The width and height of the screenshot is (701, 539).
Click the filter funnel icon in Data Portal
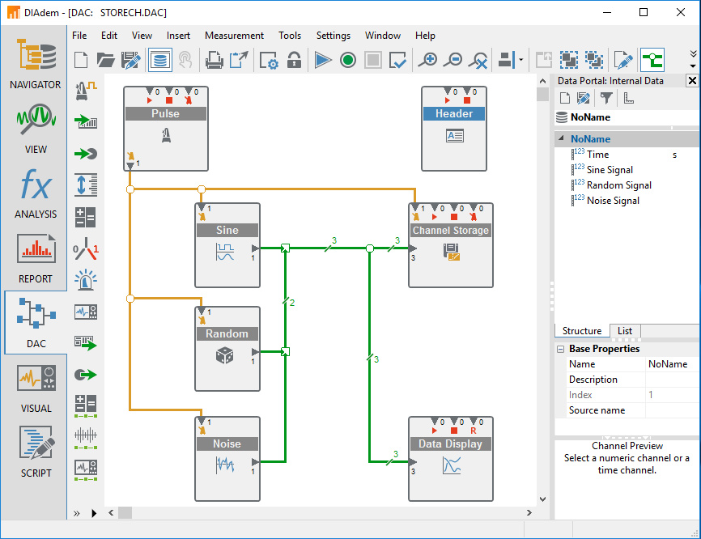[x=605, y=99]
